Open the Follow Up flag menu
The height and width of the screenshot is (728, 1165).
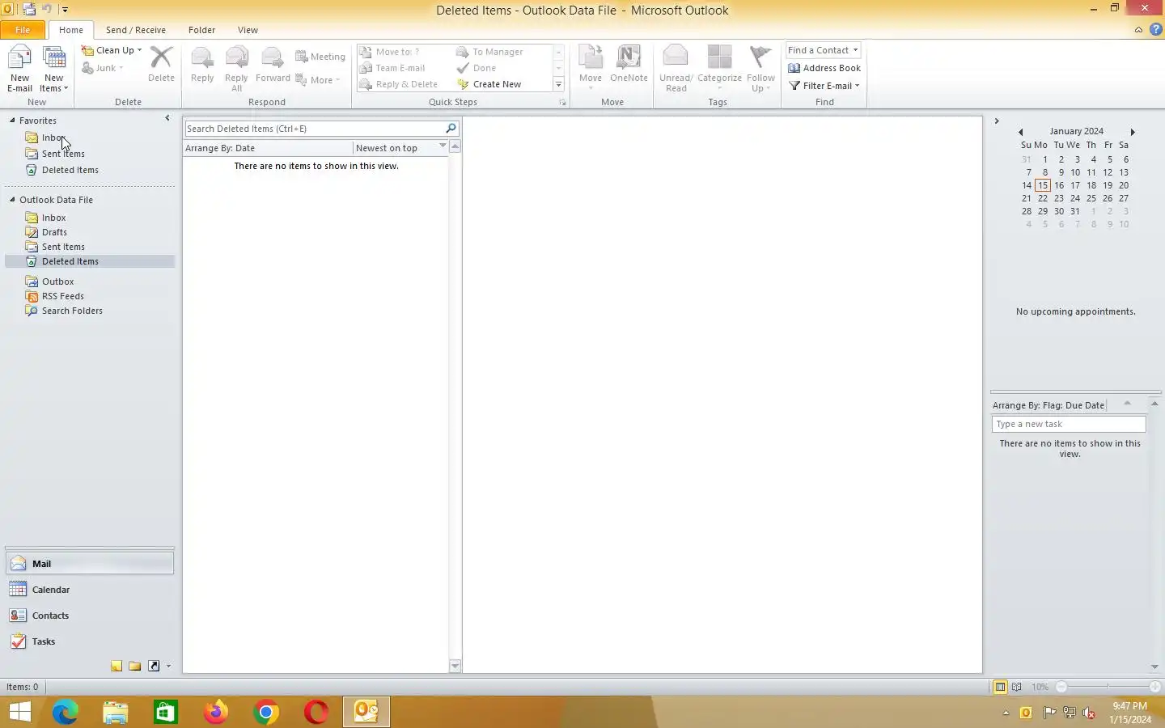(x=760, y=69)
